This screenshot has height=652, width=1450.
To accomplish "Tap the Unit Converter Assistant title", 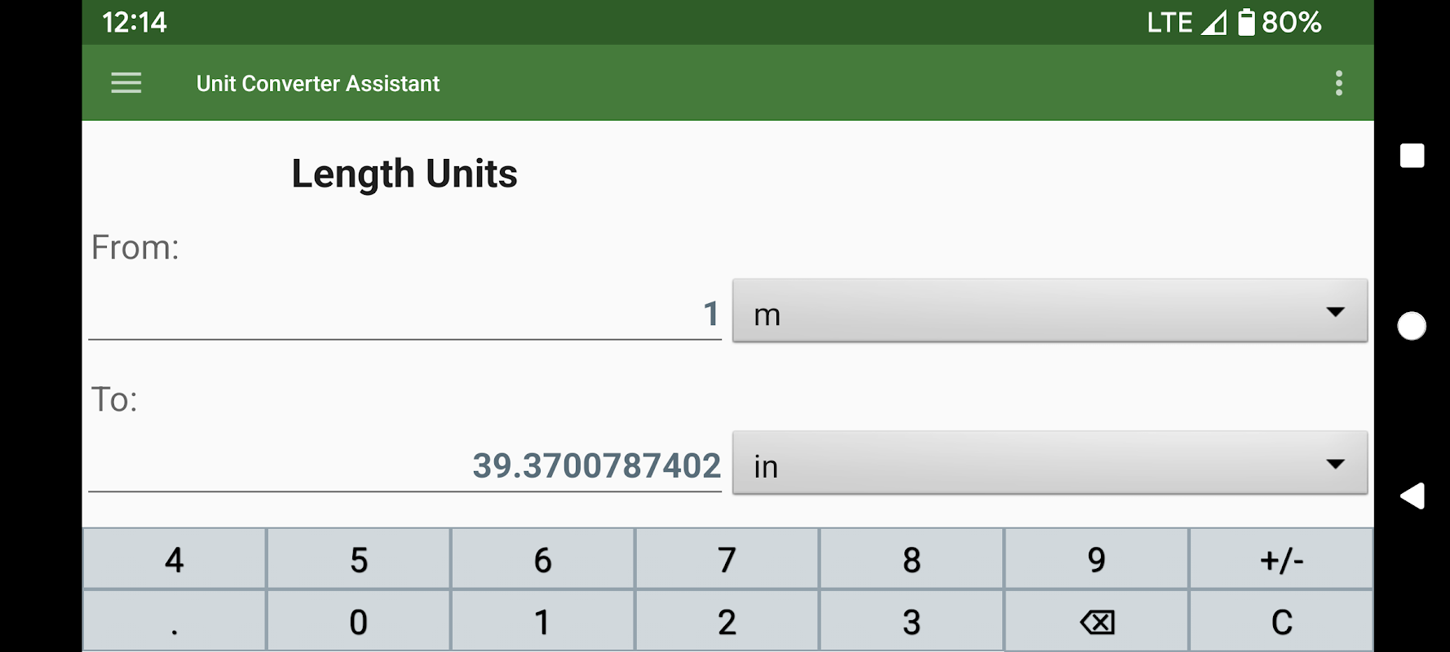I will [318, 83].
